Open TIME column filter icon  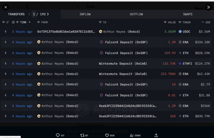point(17,22)
